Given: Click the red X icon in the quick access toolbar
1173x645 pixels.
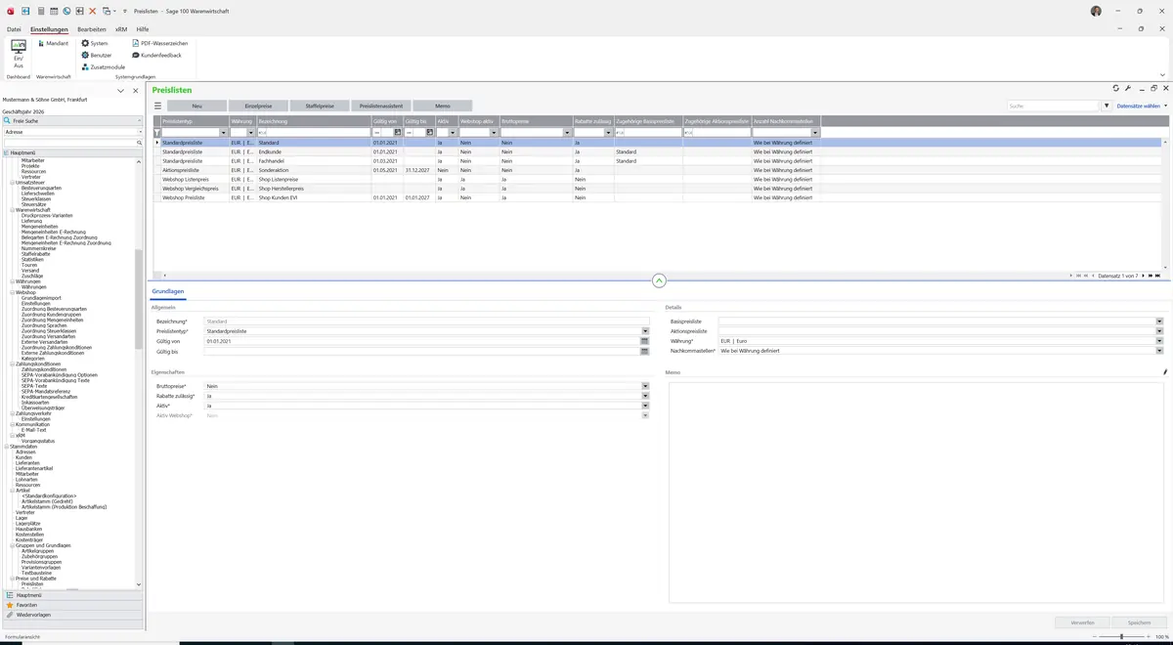Looking at the screenshot, I should (93, 11).
